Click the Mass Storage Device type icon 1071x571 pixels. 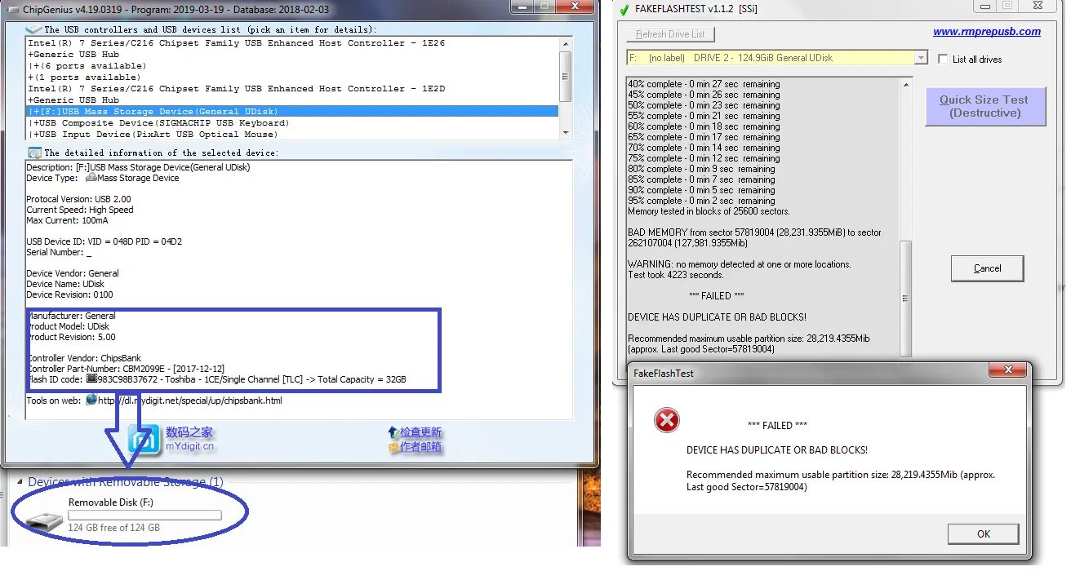pos(91,178)
